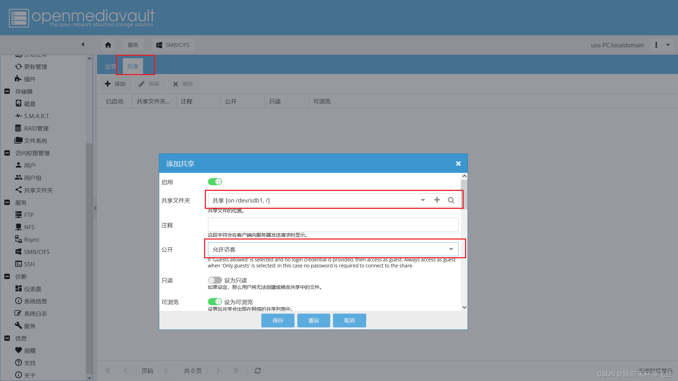This screenshot has width=678, height=381.
Task: Disable the 设为可浏览 toggle
Action: coord(215,302)
